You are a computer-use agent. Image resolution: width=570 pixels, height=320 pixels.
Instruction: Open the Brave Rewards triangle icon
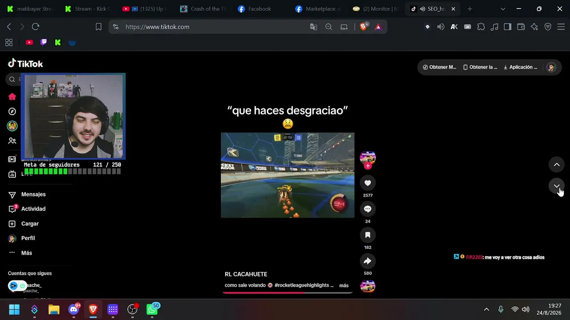(378, 27)
